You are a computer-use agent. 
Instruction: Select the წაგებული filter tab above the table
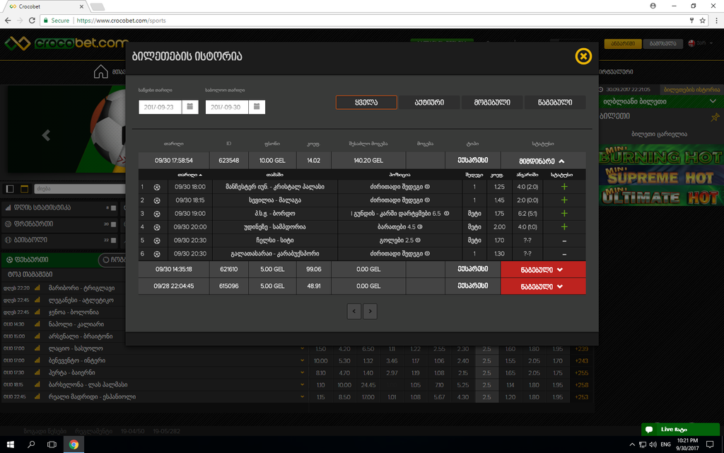pos(555,102)
